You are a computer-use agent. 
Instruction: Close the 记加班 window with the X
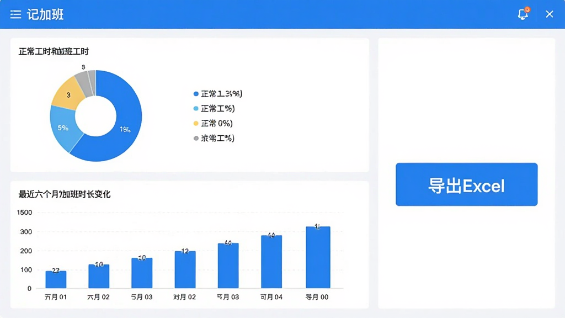[549, 14]
